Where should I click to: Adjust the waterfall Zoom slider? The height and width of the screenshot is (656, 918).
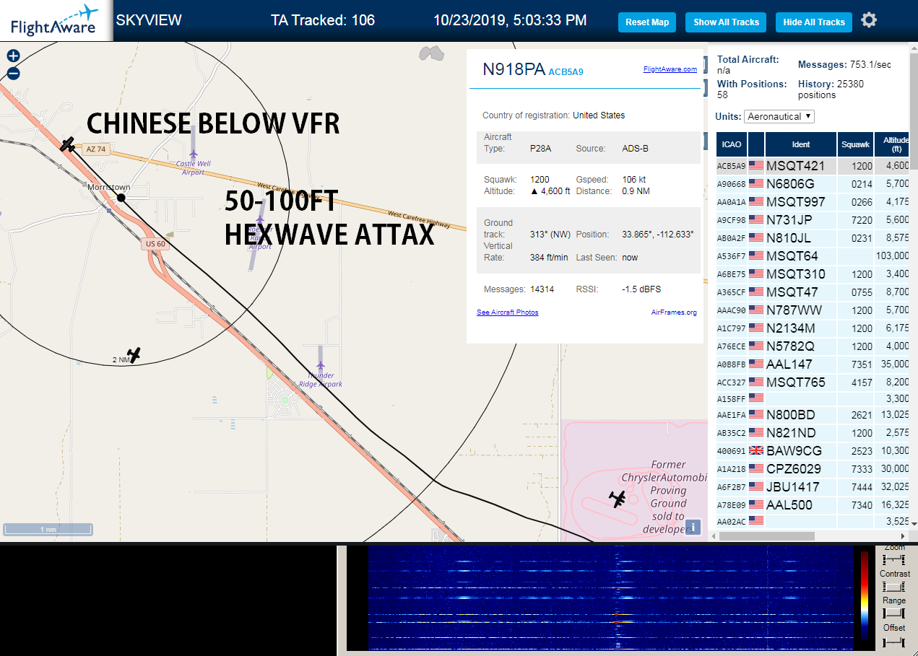[894, 560]
